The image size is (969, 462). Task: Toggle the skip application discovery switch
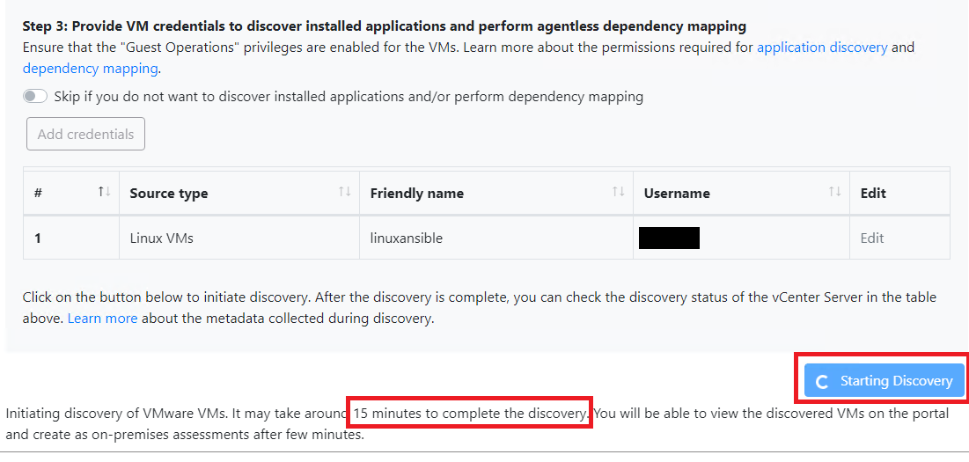pyautogui.click(x=35, y=96)
